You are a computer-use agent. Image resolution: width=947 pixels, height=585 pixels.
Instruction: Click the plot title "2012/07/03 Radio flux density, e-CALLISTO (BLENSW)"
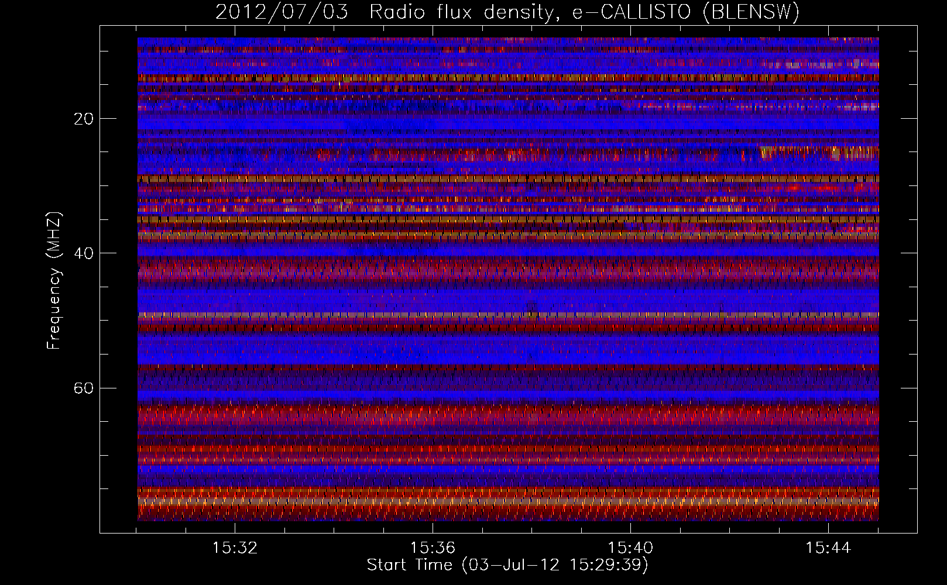(x=507, y=12)
